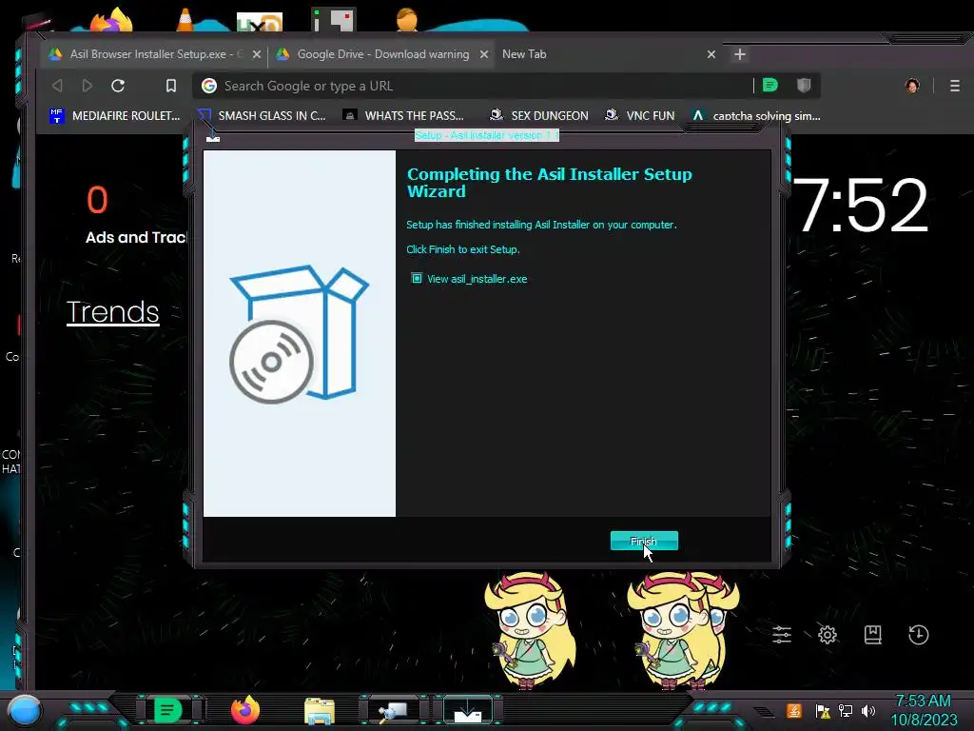Open the volume speaker tray icon
The image size is (974, 731).
(x=867, y=710)
